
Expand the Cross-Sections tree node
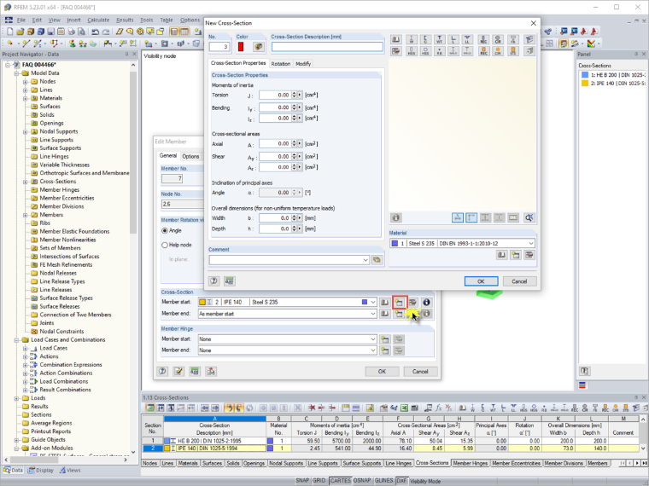(x=26, y=182)
